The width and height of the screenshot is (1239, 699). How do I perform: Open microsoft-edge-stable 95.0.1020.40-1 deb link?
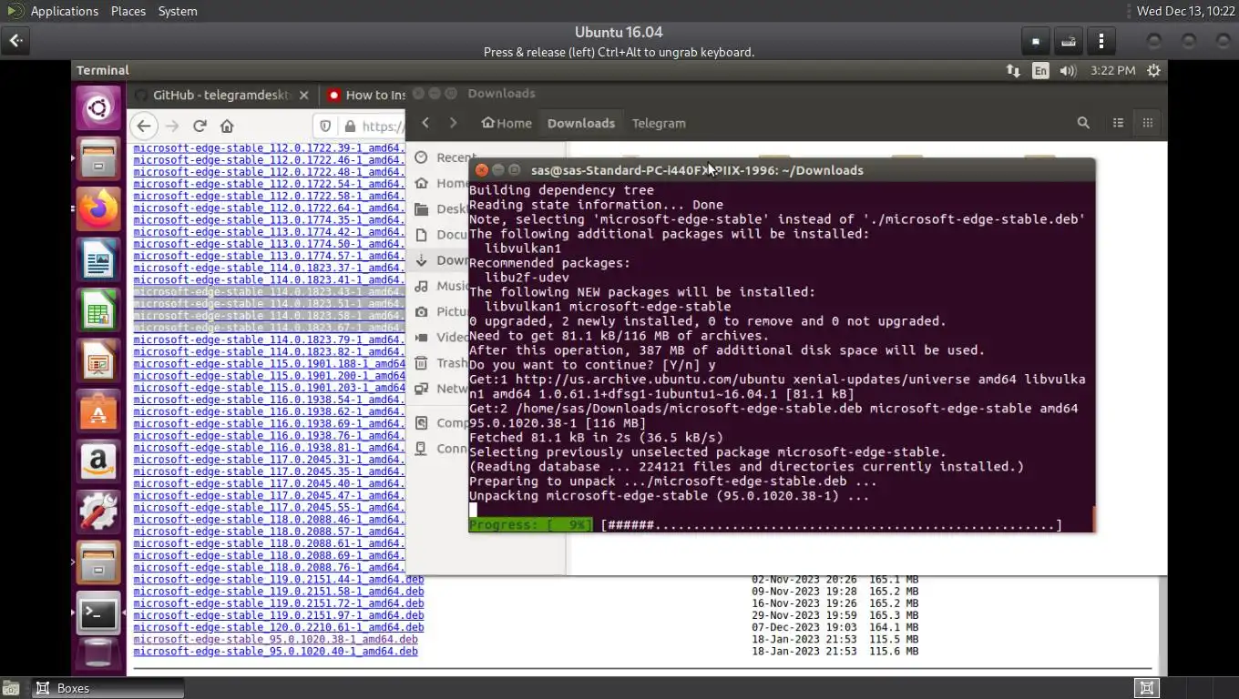(275, 651)
